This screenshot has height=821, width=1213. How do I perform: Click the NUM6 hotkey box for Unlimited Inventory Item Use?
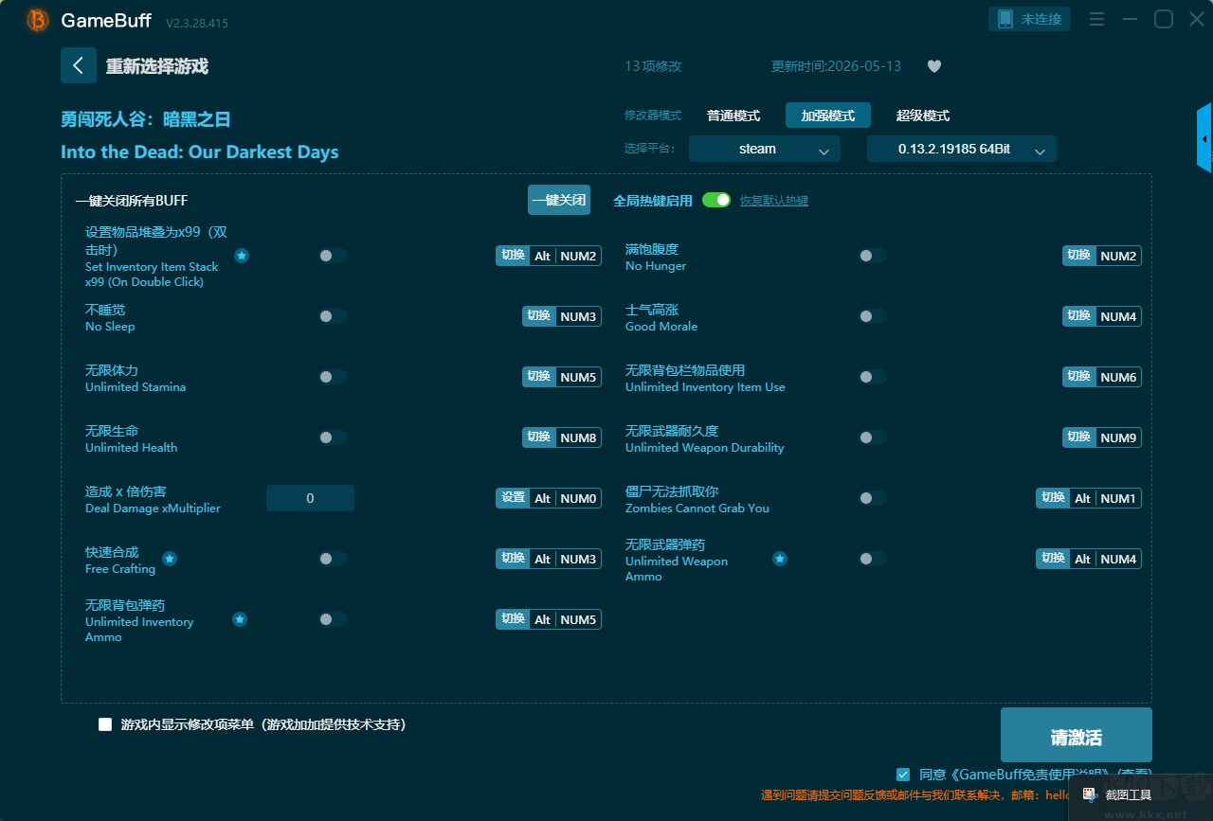click(1118, 377)
